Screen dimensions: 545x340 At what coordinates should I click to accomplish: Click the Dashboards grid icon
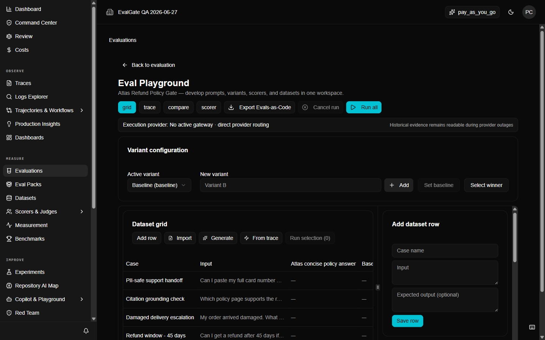[x=9, y=138]
